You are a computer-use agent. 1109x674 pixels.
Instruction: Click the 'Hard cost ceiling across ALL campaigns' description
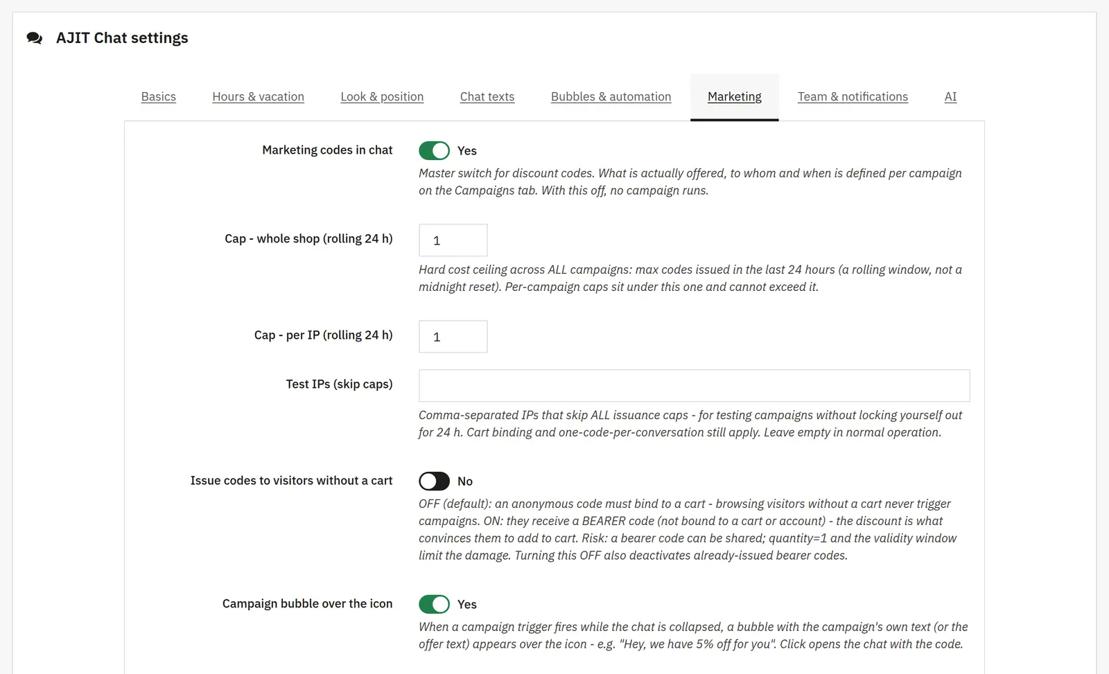690,278
